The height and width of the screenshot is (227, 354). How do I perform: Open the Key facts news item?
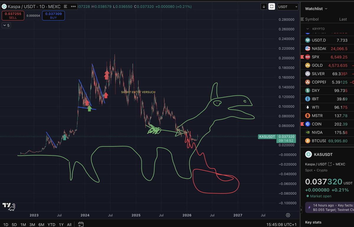[x=330, y=207]
